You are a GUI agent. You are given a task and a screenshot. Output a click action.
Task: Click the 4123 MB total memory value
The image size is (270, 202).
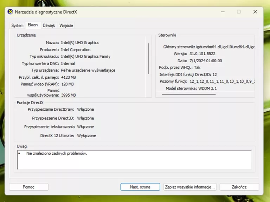(x=69, y=77)
